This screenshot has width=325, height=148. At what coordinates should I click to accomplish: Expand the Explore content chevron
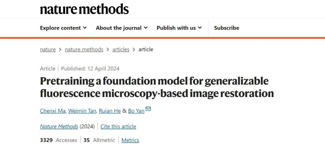pos(85,28)
